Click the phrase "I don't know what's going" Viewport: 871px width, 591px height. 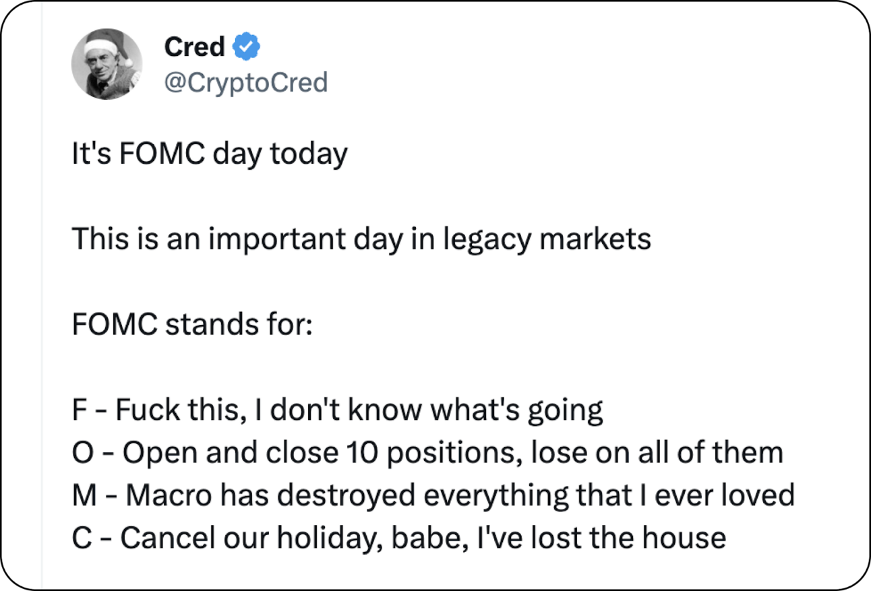[x=428, y=410]
